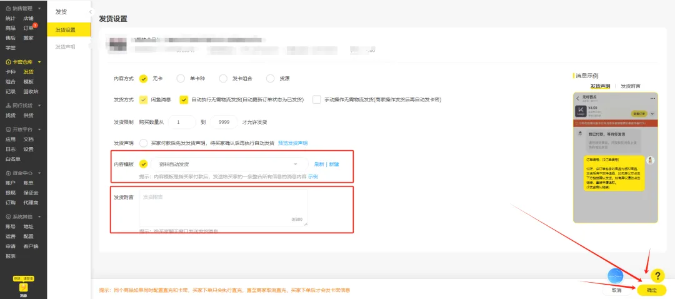The height and width of the screenshot is (299, 675).
Task: Toggle 自动执行无需物流发货 checkbox
Action: 184,99
